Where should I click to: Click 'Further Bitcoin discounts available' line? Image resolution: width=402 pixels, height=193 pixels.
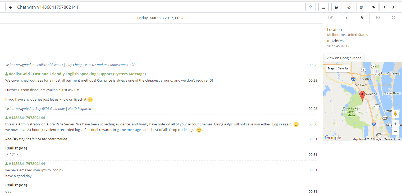pos(42,90)
